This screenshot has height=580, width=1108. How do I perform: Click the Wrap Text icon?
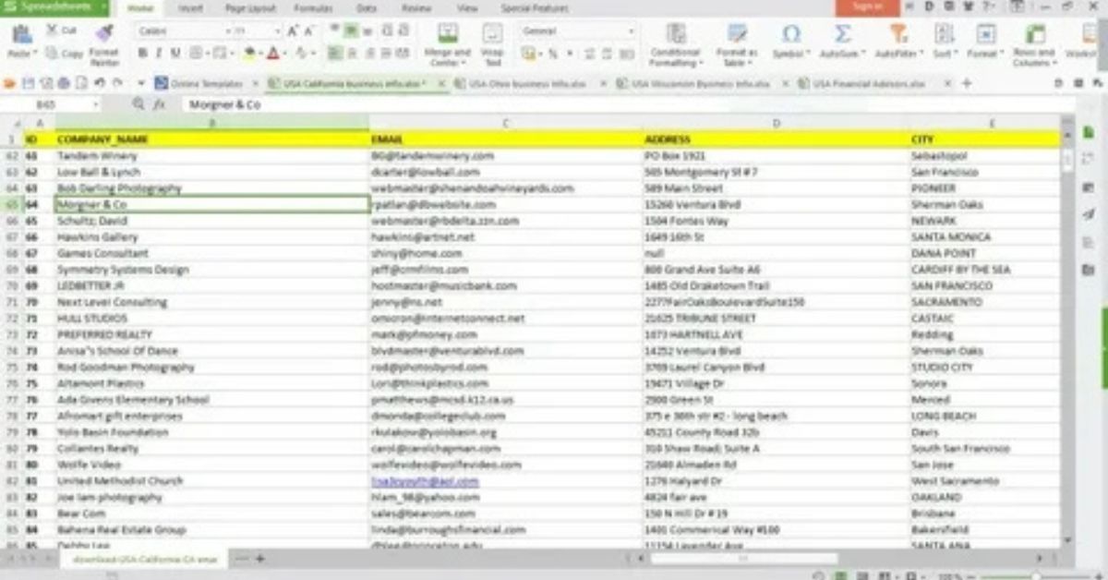pos(493,35)
